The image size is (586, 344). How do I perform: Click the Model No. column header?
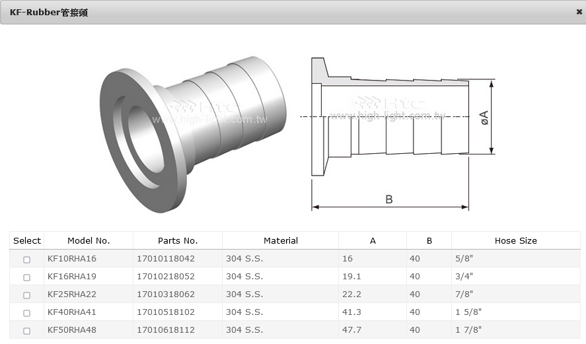[x=89, y=240]
